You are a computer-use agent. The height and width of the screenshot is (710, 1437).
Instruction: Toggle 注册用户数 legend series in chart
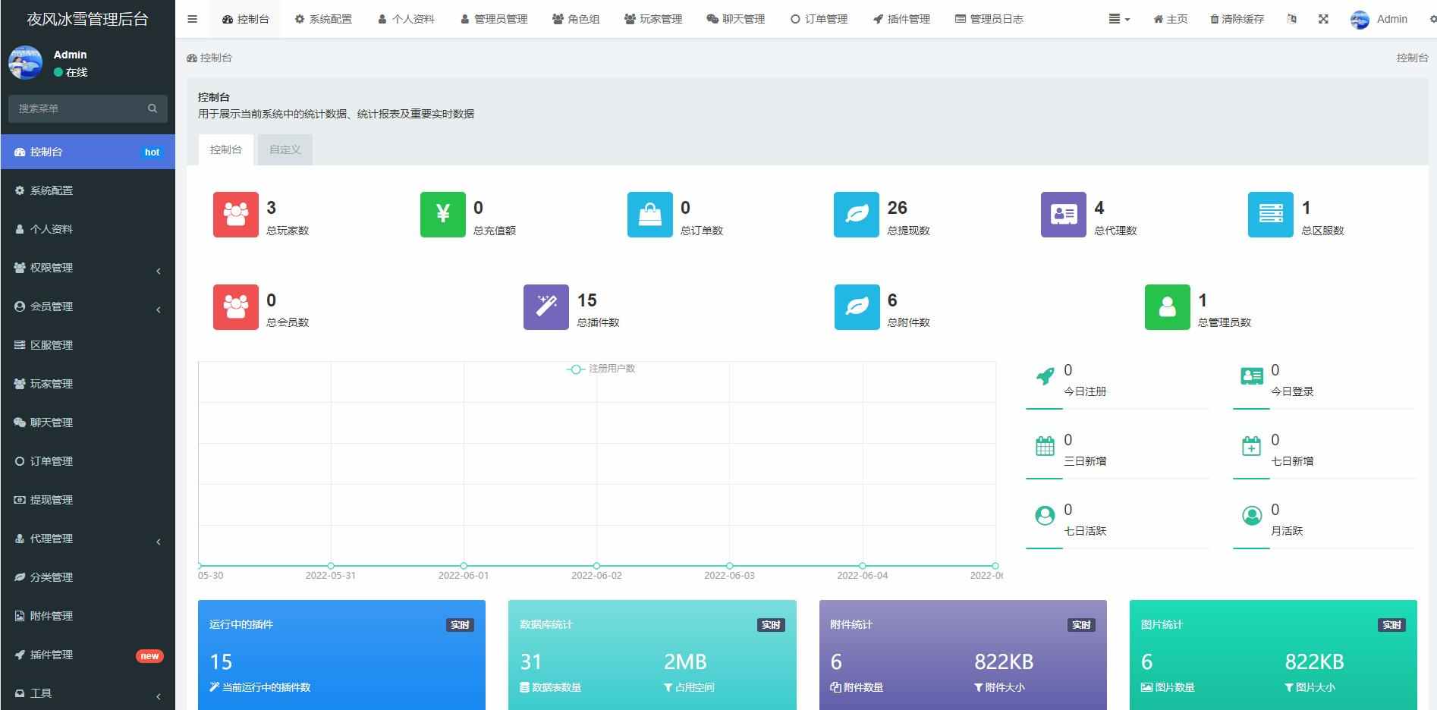pyautogui.click(x=601, y=369)
